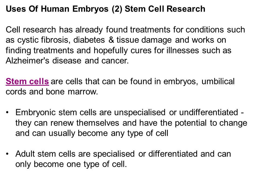The image size is (259, 194).
Task: Click the slide title about Stem Cell Research
Action: 105,9
